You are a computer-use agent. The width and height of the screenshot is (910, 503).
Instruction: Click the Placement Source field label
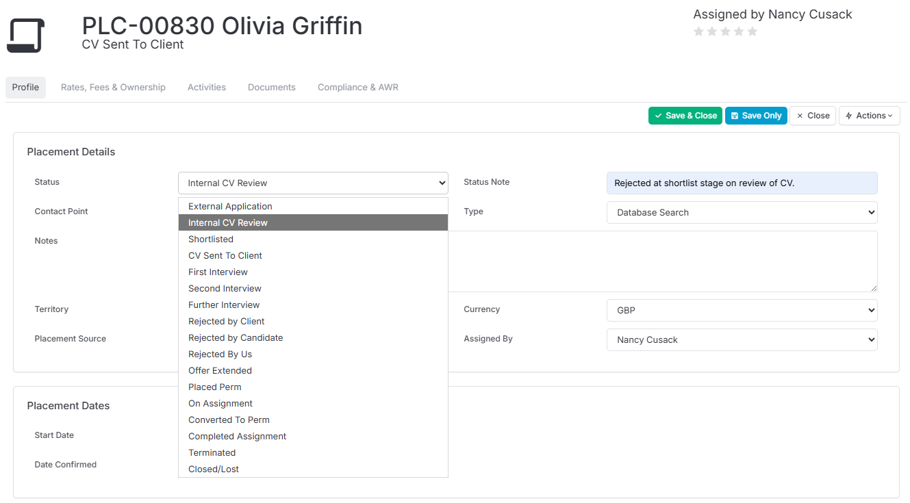point(71,339)
